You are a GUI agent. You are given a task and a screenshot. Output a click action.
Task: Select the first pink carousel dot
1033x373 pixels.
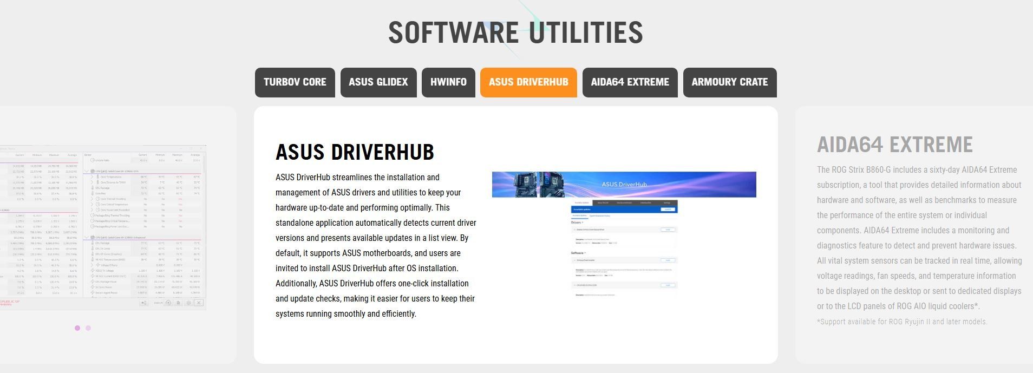coord(77,328)
